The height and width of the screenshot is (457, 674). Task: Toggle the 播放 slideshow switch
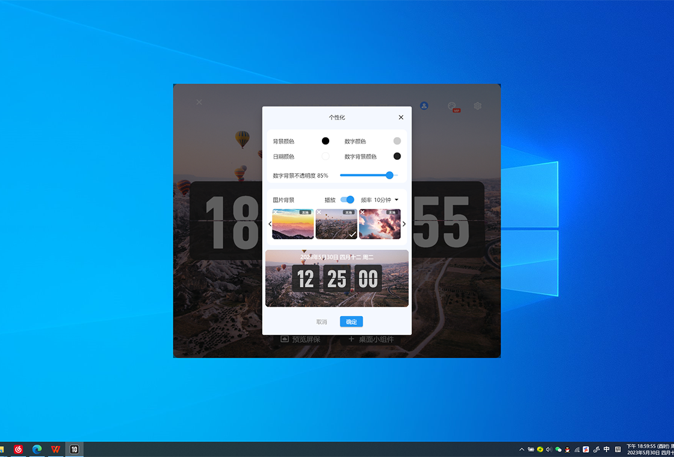(x=347, y=200)
